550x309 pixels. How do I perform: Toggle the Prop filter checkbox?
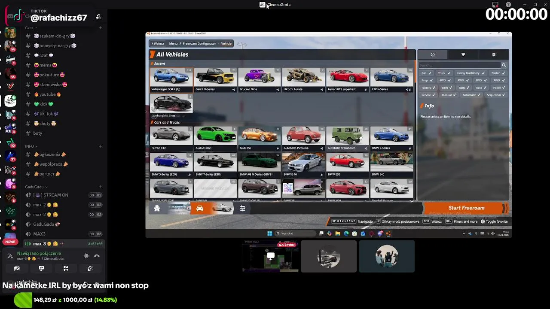pos(427,80)
